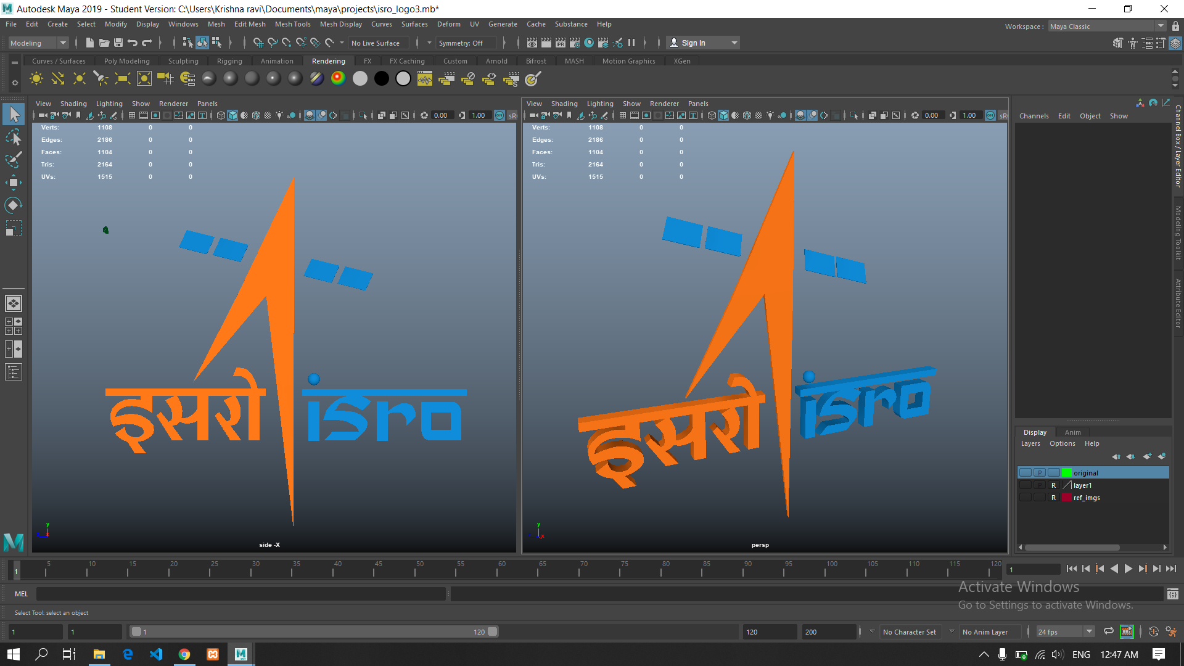Viewport: 1184px width, 666px height.
Task: Switch to single perspective pane layout
Action: [14, 303]
